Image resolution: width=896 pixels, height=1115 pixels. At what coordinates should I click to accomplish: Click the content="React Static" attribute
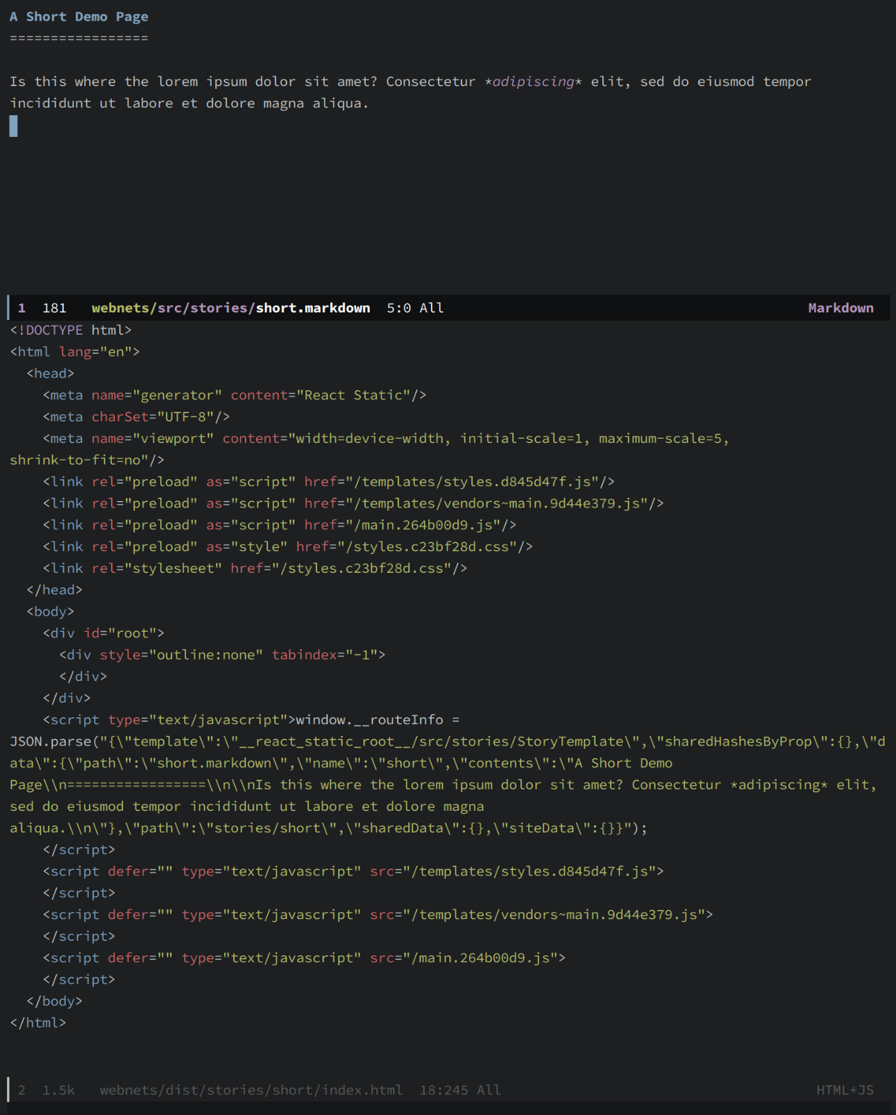tap(321, 395)
